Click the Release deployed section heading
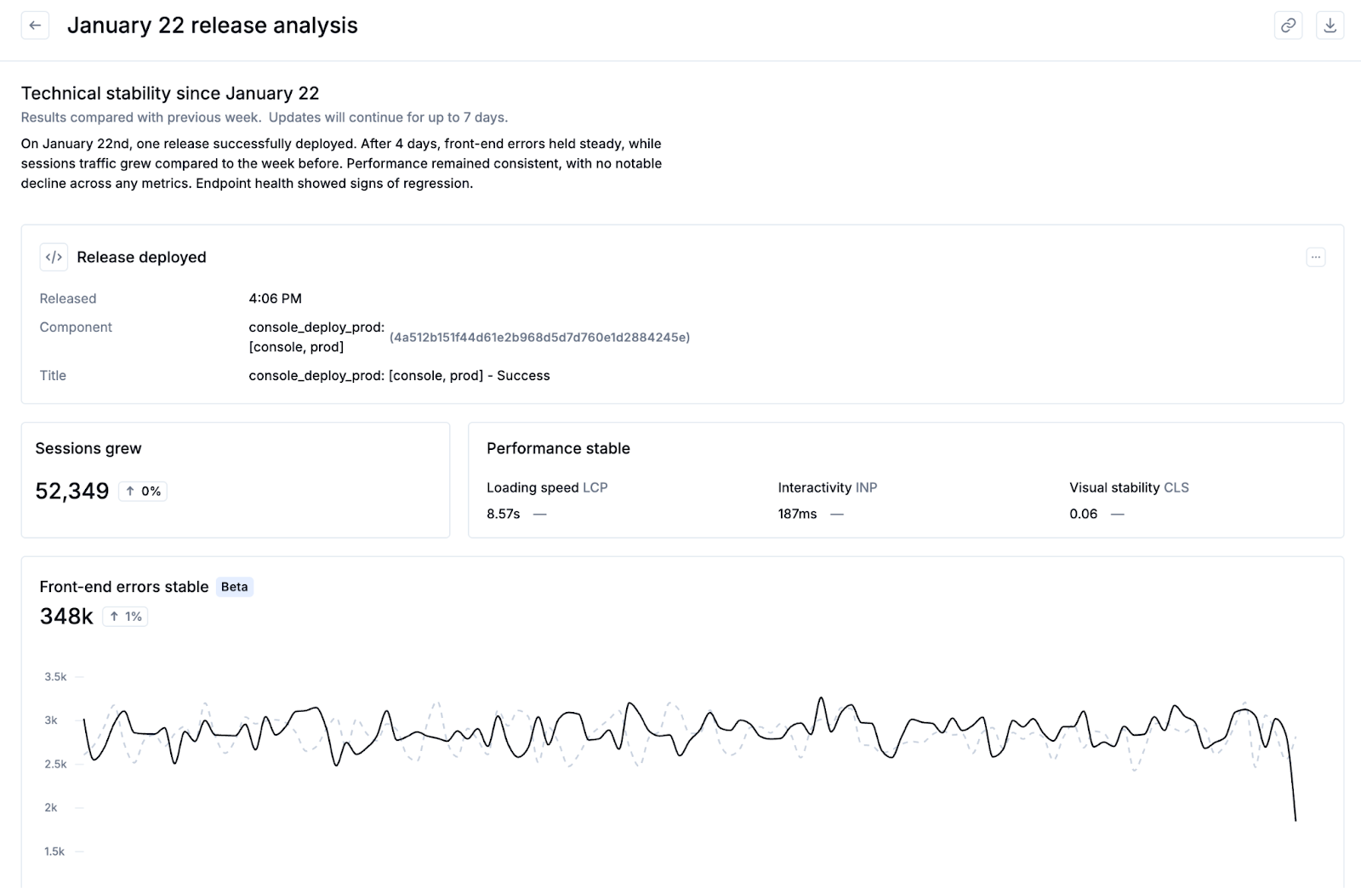 (141, 257)
